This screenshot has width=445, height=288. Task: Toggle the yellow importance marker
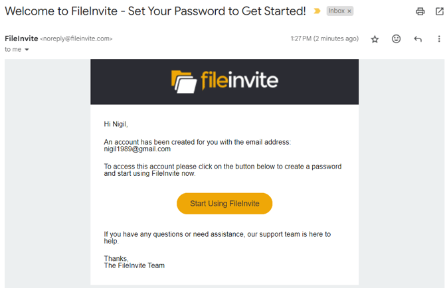coord(317,11)
